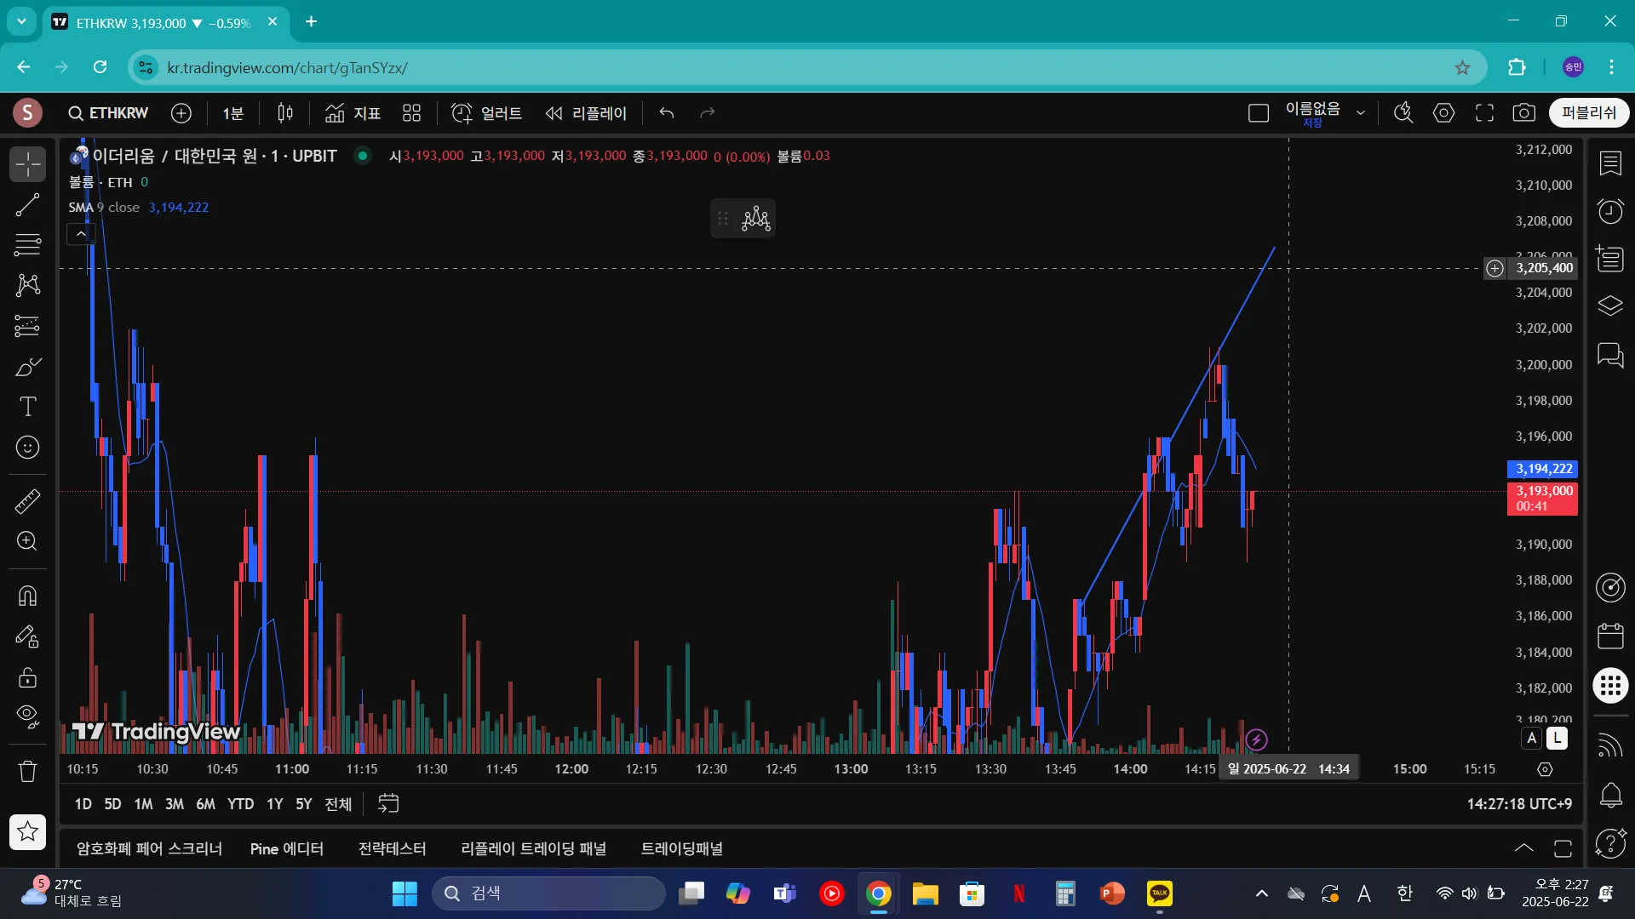
Task: Toggle lock all drawing tools
Action: click(x=27, y=678)
